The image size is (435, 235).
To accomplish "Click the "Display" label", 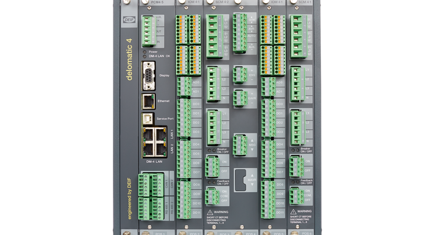I will coord(164,75).
